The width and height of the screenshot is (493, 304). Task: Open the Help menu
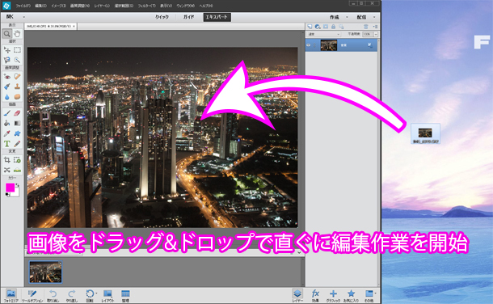(205, 6)
